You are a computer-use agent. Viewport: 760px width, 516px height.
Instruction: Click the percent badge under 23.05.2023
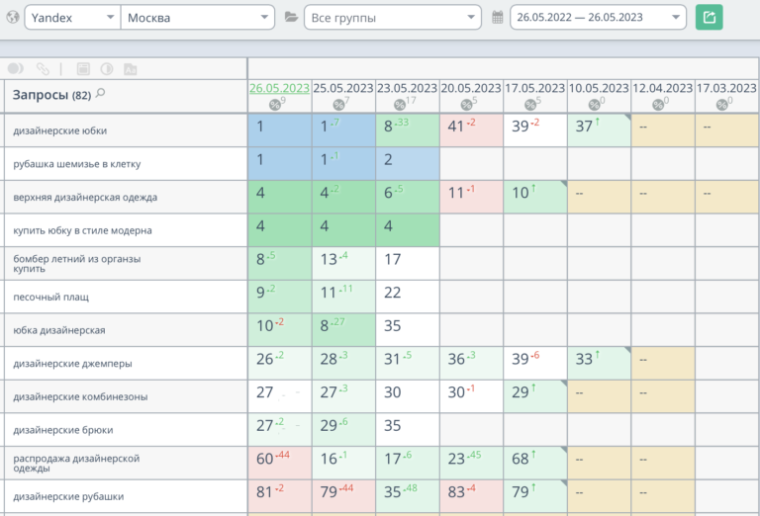tap(405, 104)
